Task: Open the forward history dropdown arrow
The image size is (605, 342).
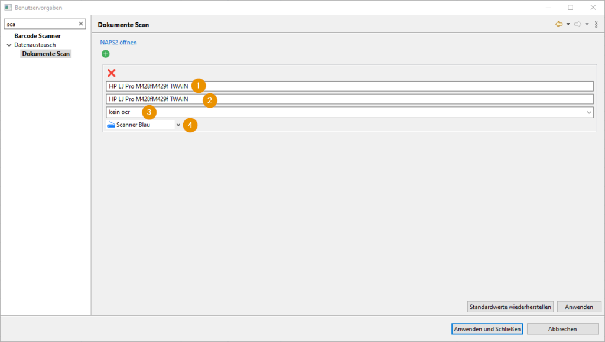Action: 587,24
